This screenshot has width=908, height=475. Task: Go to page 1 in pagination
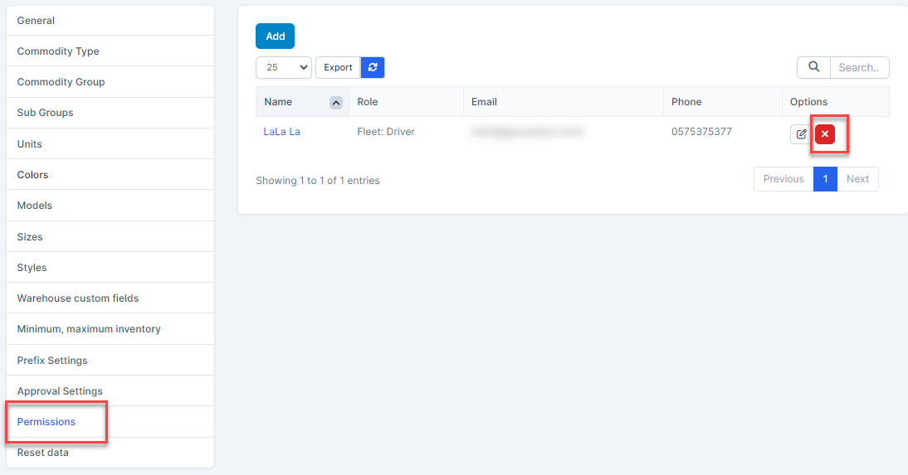pyautogui.click(x=825, y=179)
